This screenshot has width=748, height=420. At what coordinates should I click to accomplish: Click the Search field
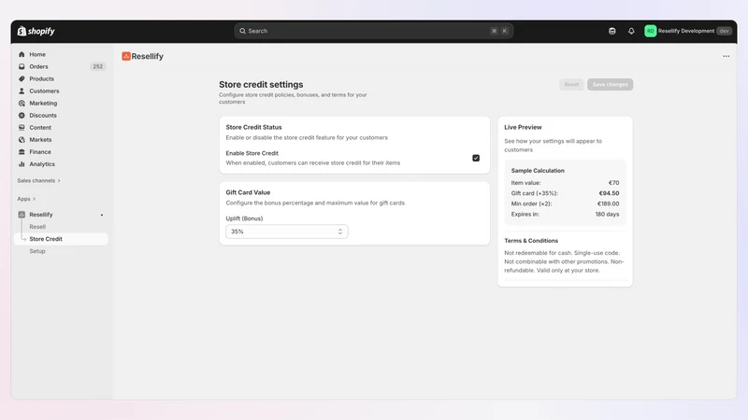[373, 31]
